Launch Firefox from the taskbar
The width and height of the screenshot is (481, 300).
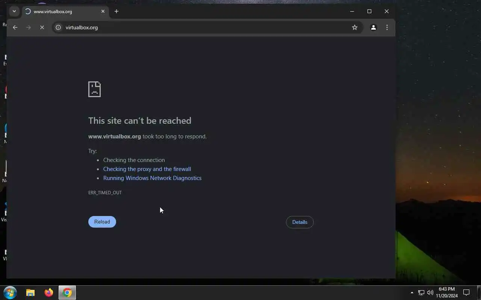pos(49,293)
